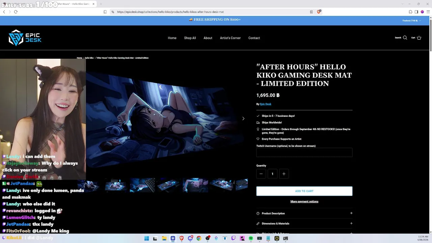The width and height of the screenshot is (432, 243).
Task: Open Shop All menu
Action: pos(190,38)
